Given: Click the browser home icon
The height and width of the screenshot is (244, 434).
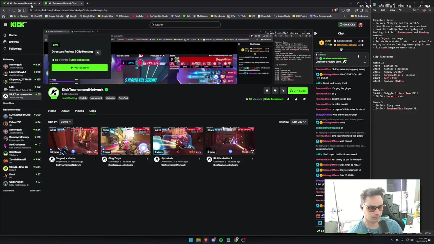Looking at the screenshot, I should 19,10.
